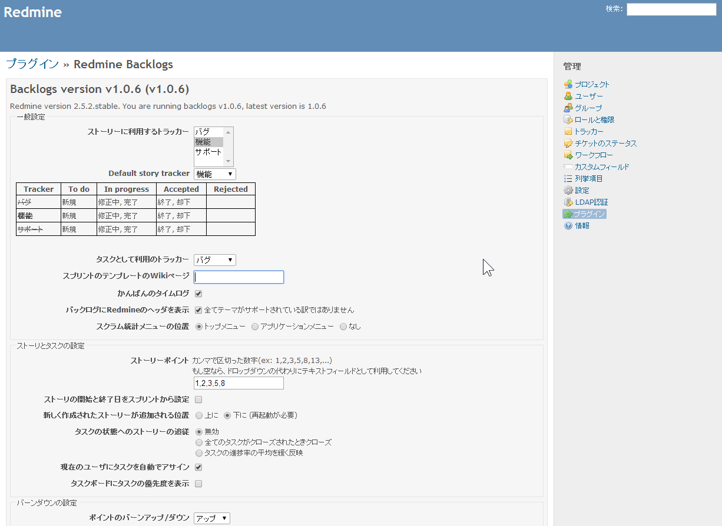Select the 上に position radio button

(x=198, y=415)
